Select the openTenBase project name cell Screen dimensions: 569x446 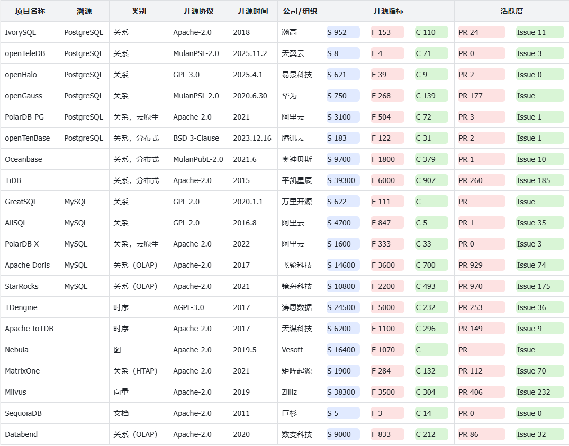30,138
